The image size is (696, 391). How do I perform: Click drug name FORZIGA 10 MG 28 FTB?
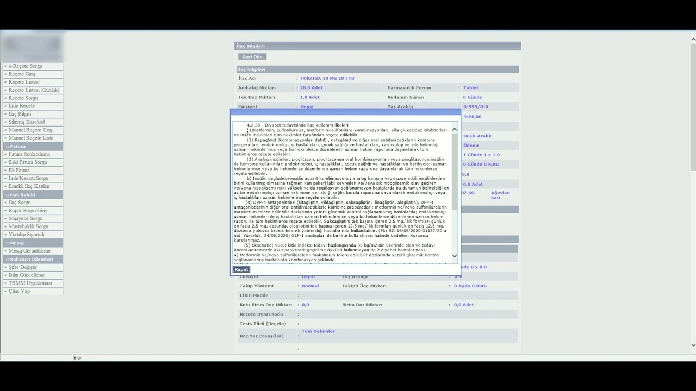tap(327, 78)
